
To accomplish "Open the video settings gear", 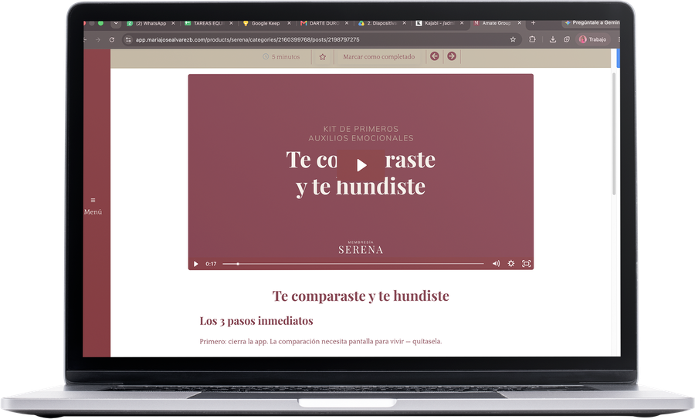I will point(511,264).
